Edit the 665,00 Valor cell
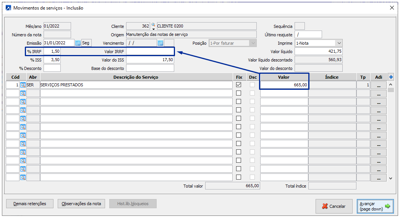This screenshot has height=217, width=400. click(x=284, y=85)
